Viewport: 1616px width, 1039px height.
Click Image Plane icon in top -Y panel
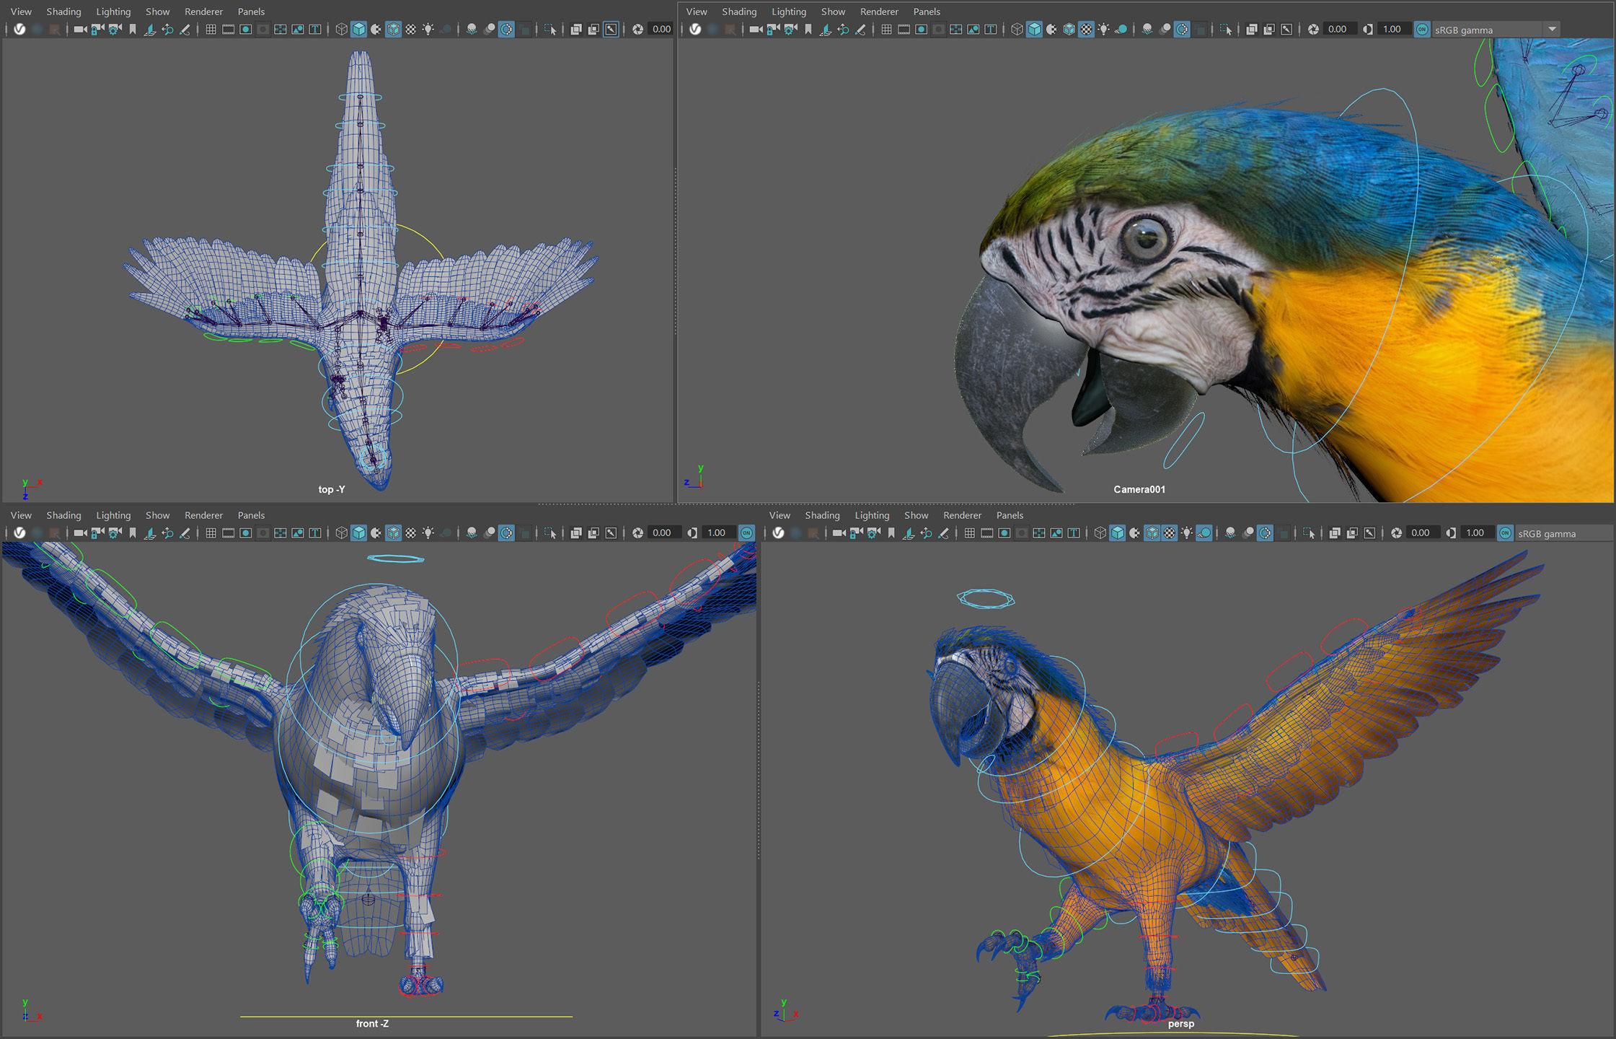pyautogui.click(x=150, y=30)
